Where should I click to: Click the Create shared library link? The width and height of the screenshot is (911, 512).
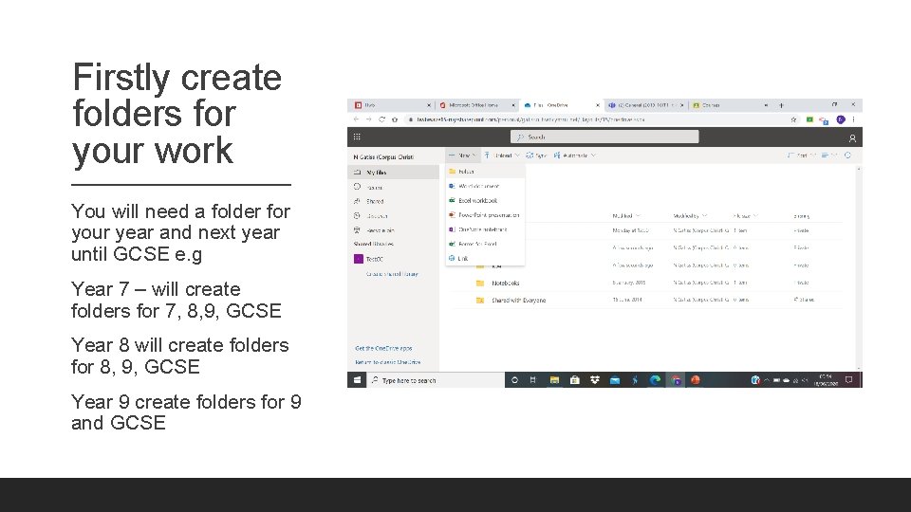[392, 273]
